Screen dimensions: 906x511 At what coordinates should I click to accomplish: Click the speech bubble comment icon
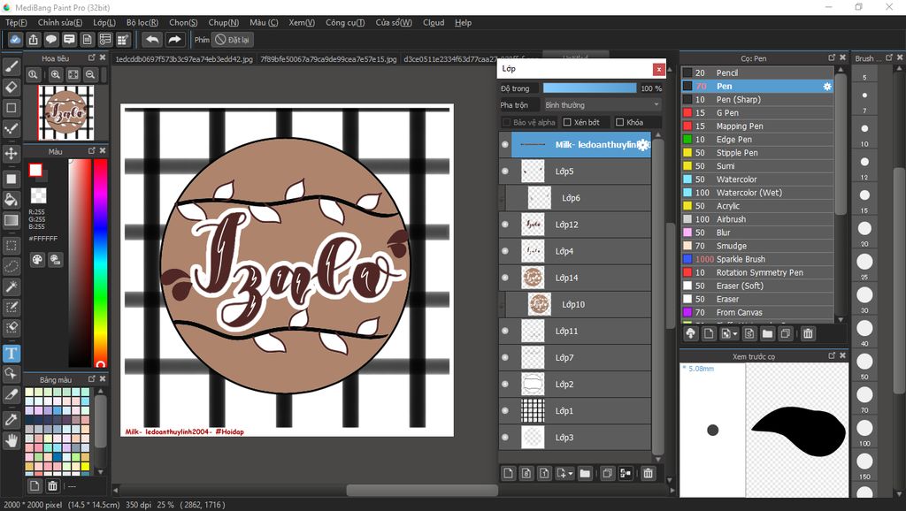click(50, 39)
